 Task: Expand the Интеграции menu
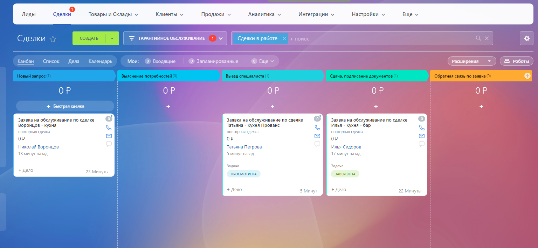(x=332, y=15)
